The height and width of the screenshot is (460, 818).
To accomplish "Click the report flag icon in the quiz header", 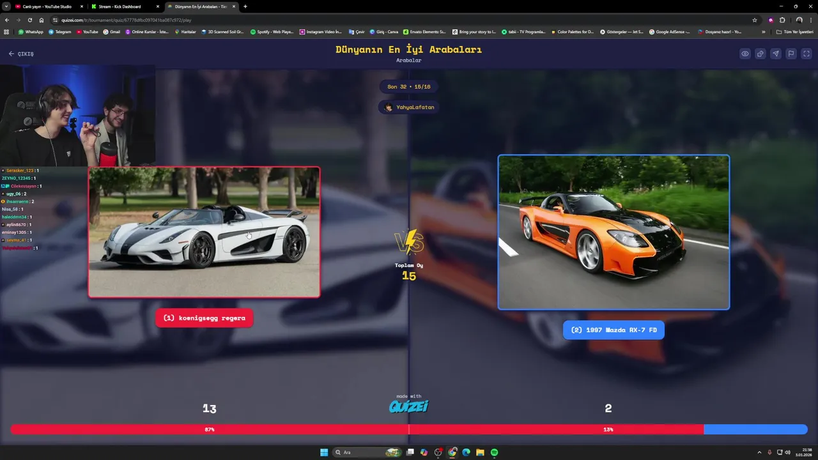I will click(791, 54).
